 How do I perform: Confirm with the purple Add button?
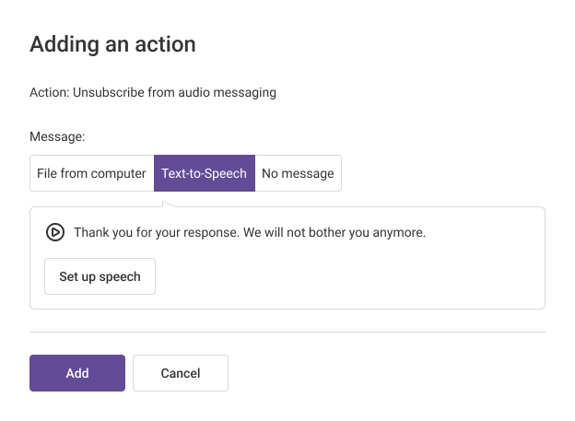(77, 373)
